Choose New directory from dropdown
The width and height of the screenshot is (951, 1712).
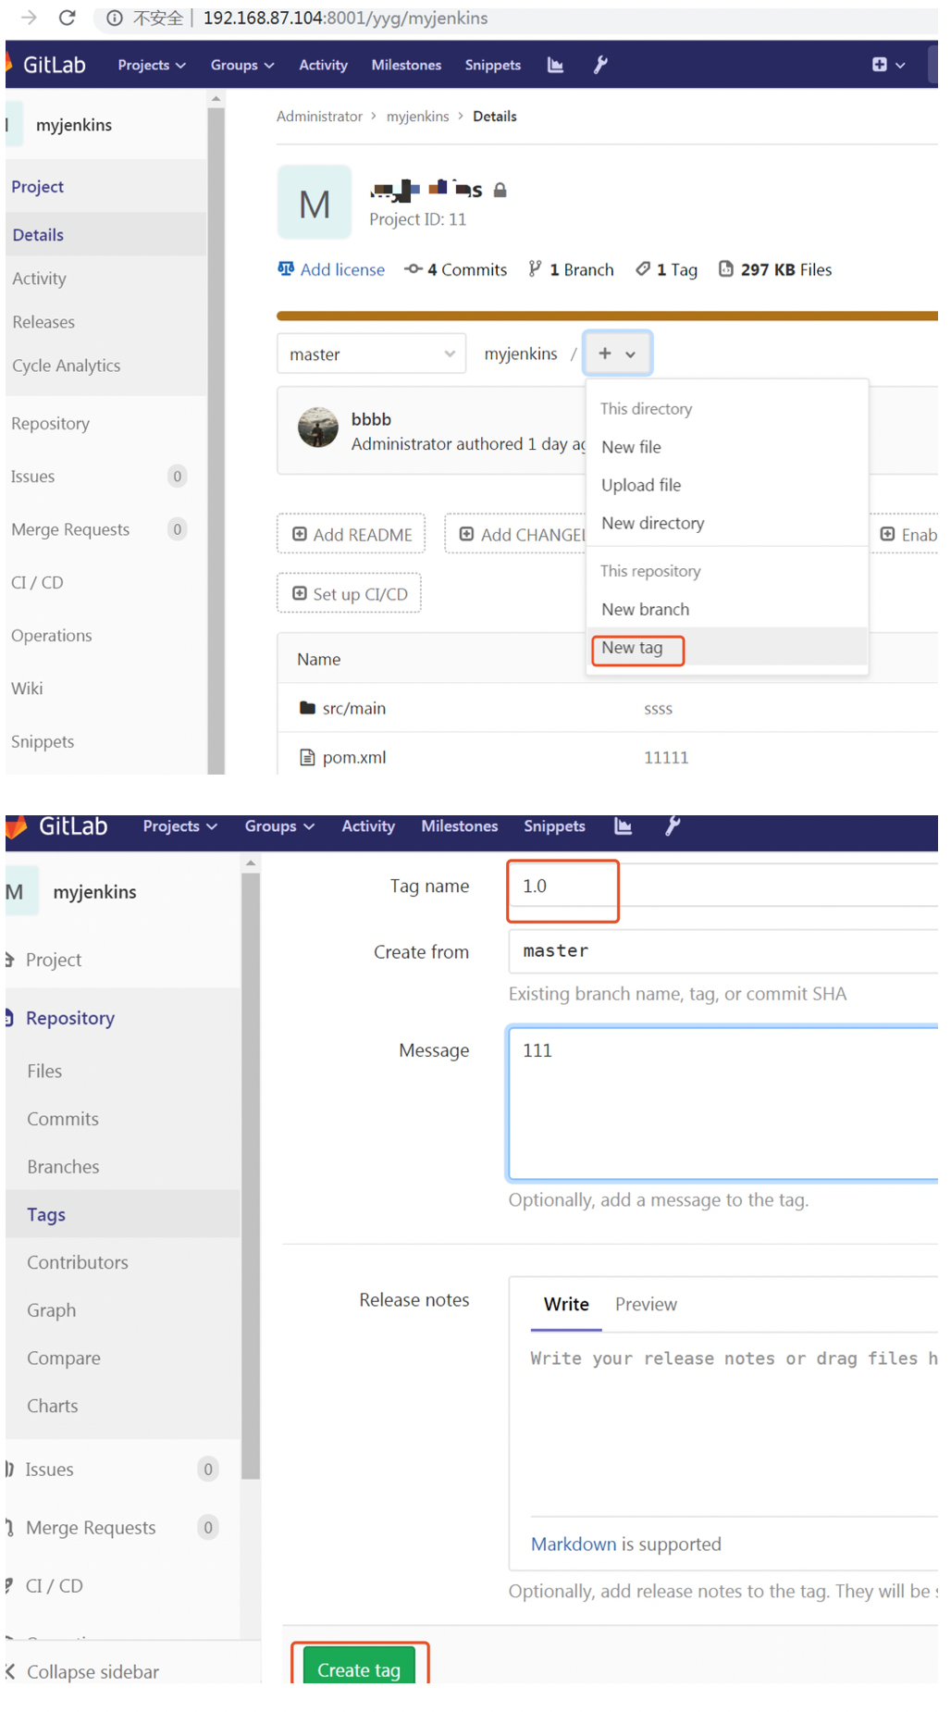coord(727,523)
